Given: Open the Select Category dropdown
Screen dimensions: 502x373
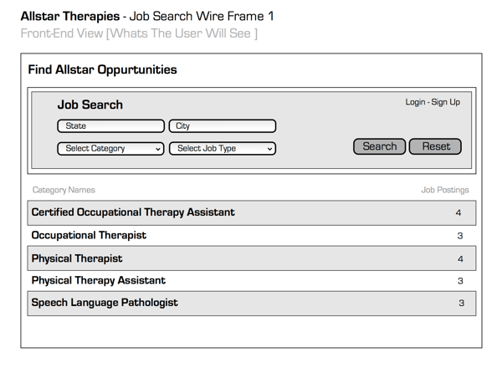Looking at the screenshot, I should coord(110,149).
